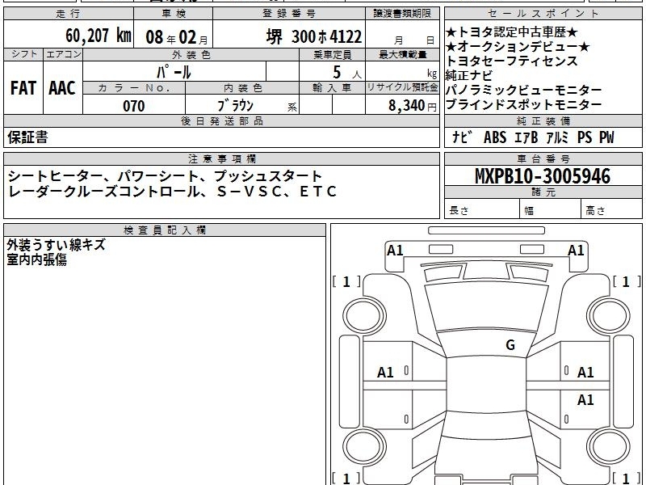Select the アルミ equipment code

(x=557, y=137)
